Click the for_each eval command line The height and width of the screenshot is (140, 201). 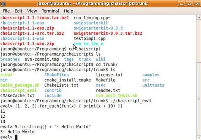point(61,106)
